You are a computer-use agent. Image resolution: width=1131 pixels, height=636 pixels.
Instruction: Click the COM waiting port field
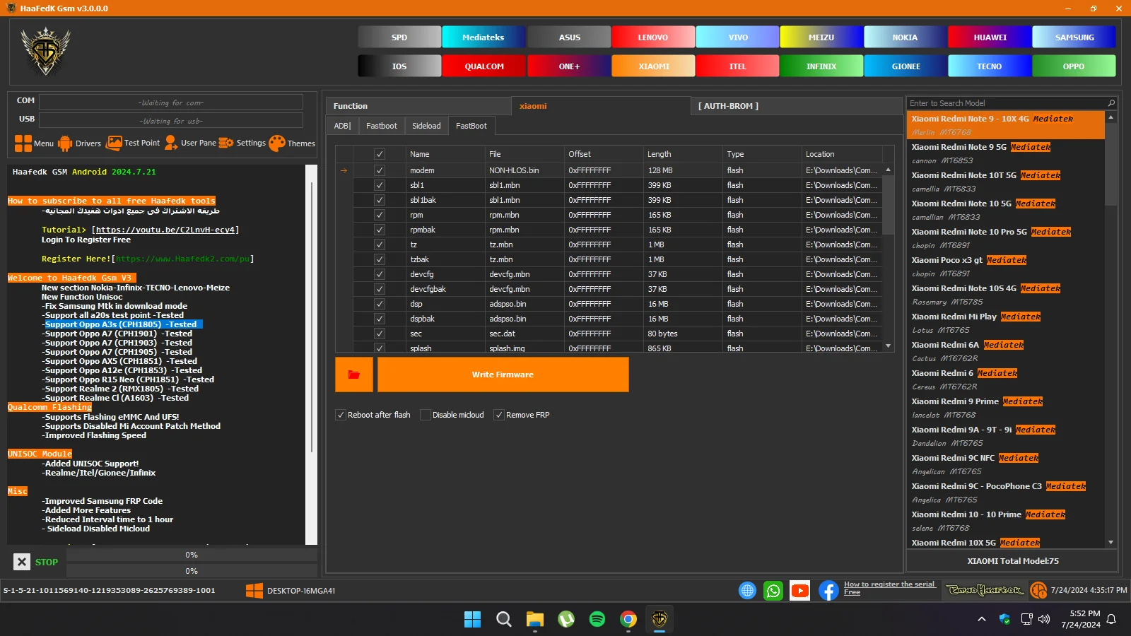point(171,102)
